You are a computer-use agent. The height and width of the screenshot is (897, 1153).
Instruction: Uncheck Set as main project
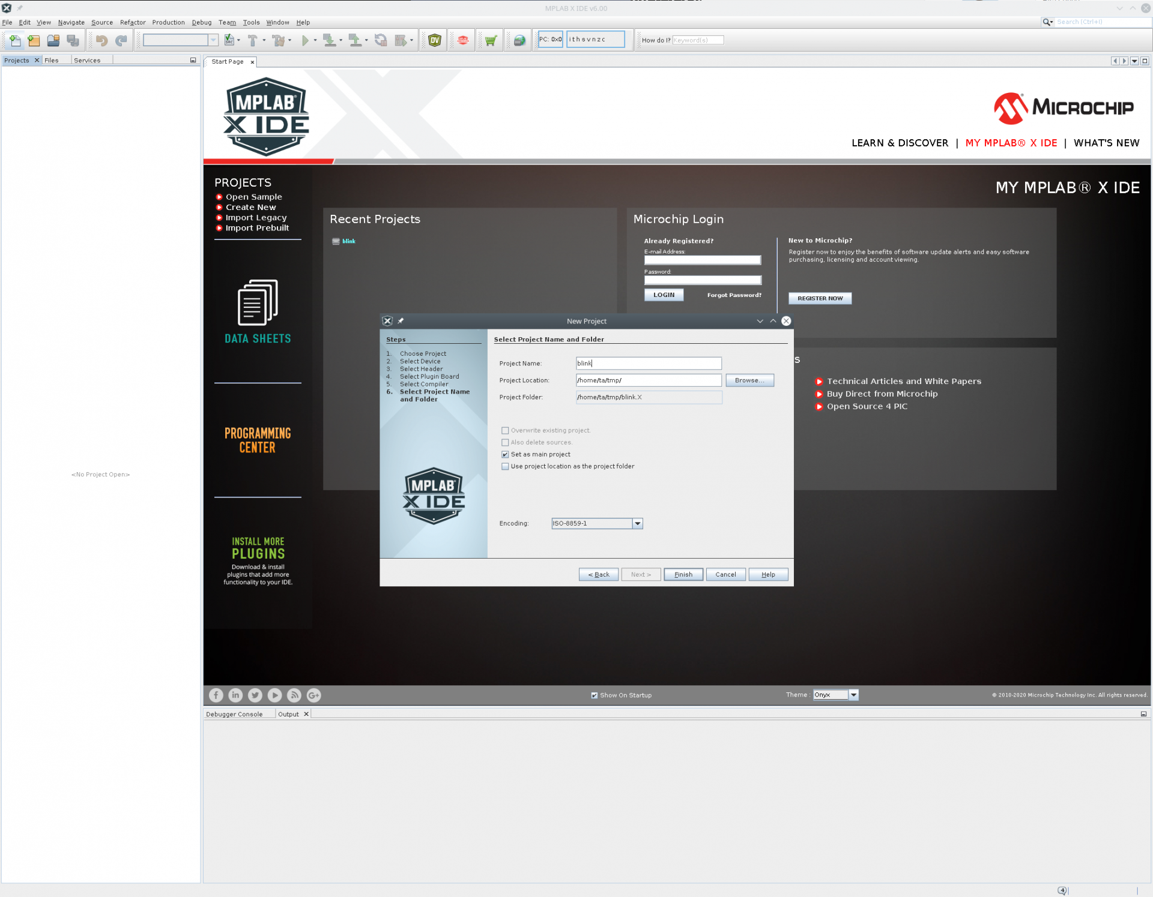click(x=505, y=454)
